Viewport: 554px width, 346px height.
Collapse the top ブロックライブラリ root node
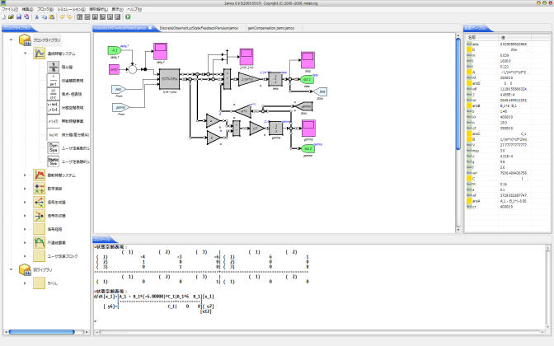pyautogui.click(x=9, y=40)
